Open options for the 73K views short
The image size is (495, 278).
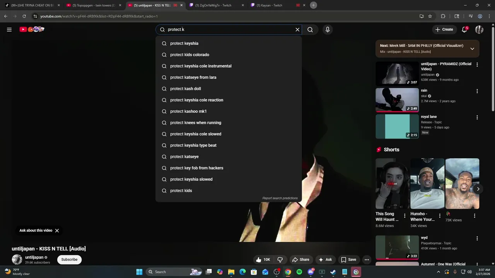(475, 216)
